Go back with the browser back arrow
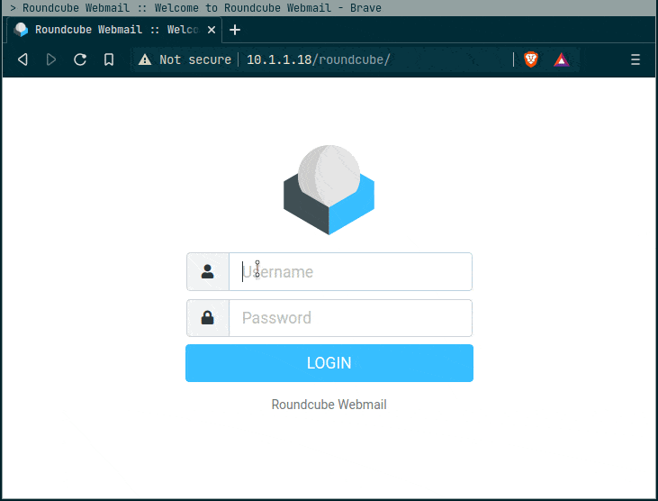This screenshot has width=658, height=501. tap(23, 59)
